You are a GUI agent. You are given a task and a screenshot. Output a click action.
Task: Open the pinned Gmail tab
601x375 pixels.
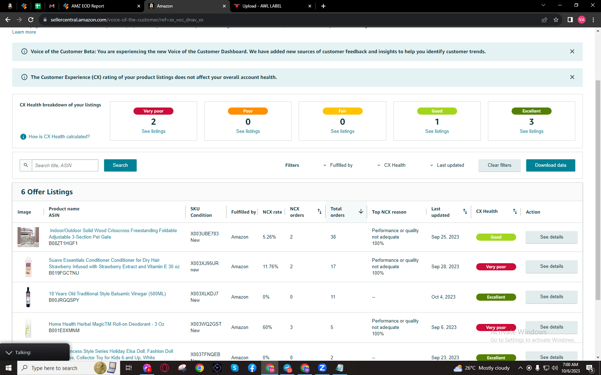click(52, 6)
